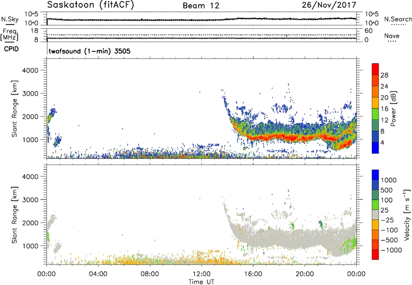Click 'Slant Range [km]' label of power panel
This screenshot has height=285, width=412.
pyautogui.click(x=14, y=109)
